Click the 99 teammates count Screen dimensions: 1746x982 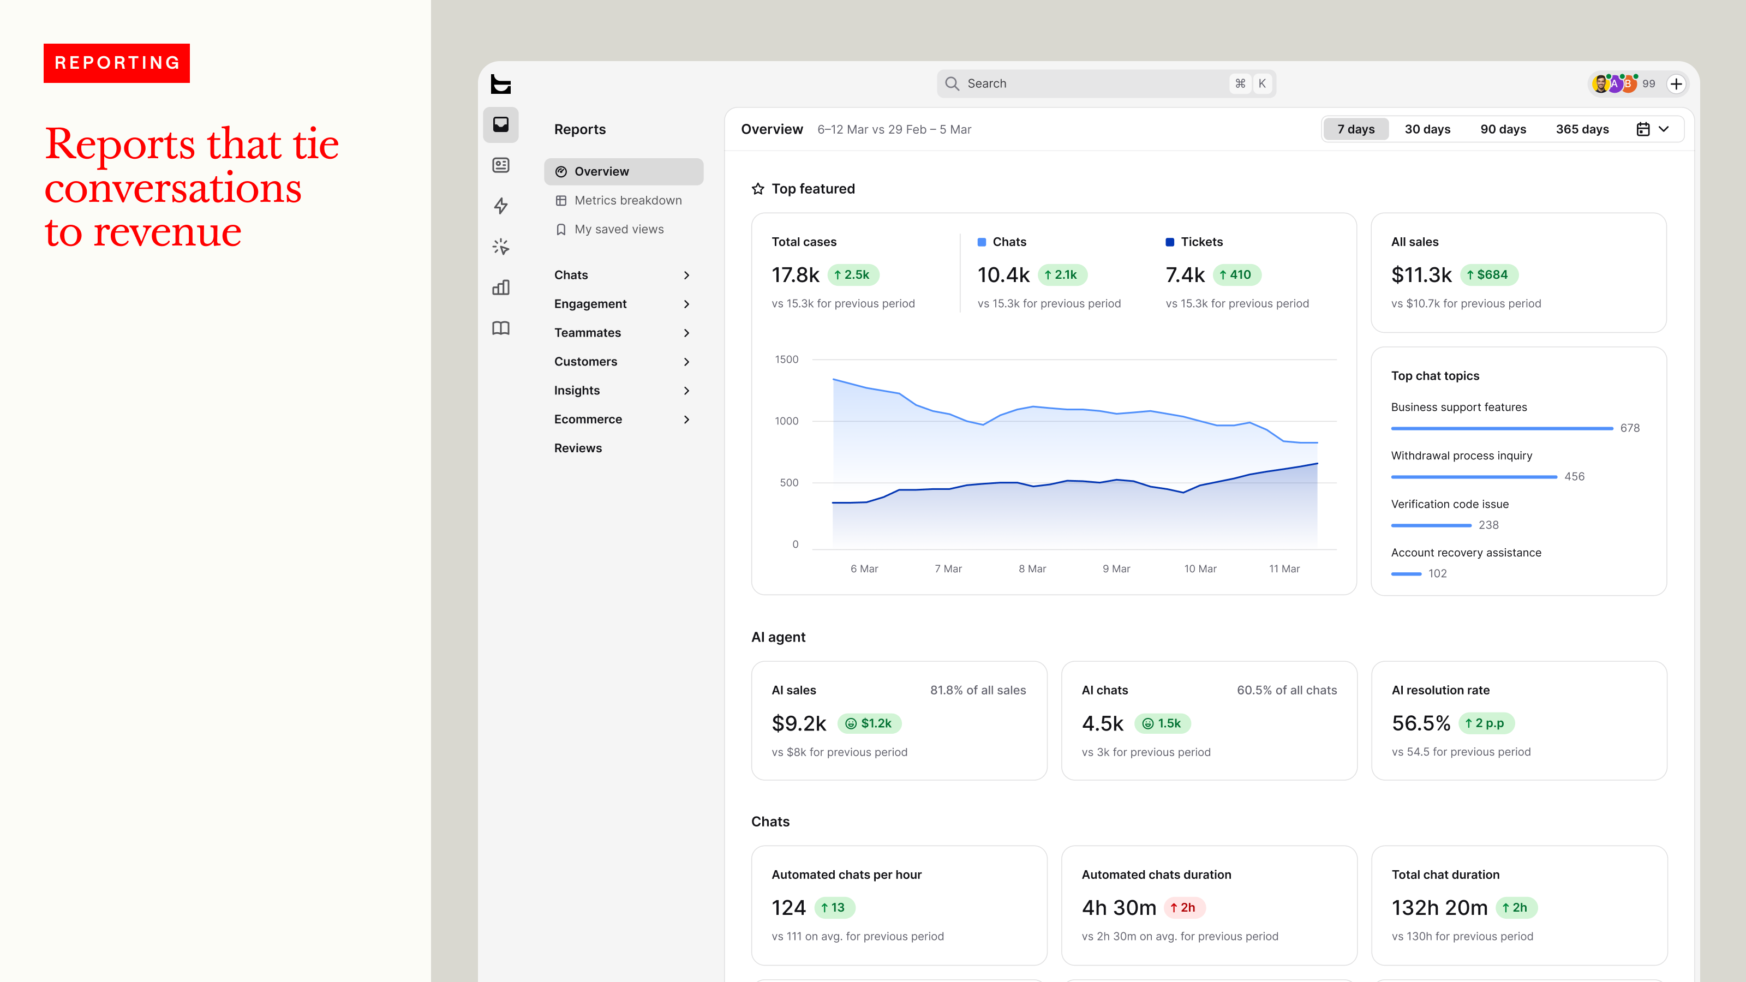pyautogui.click(x=1648, y=84)
